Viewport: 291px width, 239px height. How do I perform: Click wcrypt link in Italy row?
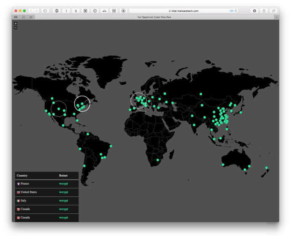(63, 201)
